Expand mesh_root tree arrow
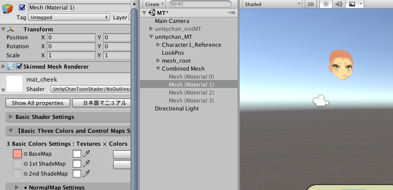Screen dimensions: 393x190 [158, 61]
